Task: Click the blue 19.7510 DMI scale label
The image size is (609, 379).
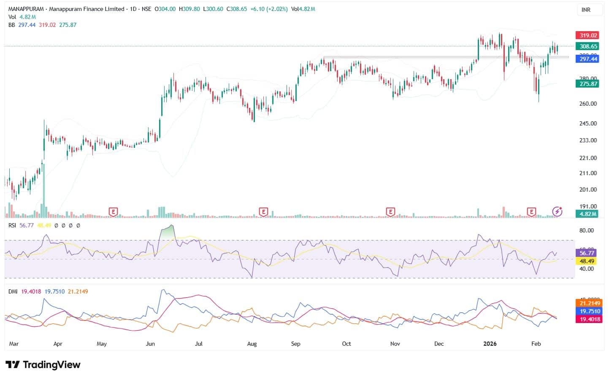Action: 590,311
